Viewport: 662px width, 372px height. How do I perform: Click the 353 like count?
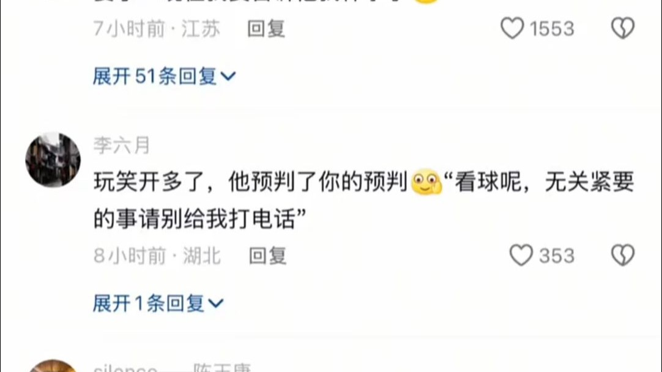(x=557, y=256)
